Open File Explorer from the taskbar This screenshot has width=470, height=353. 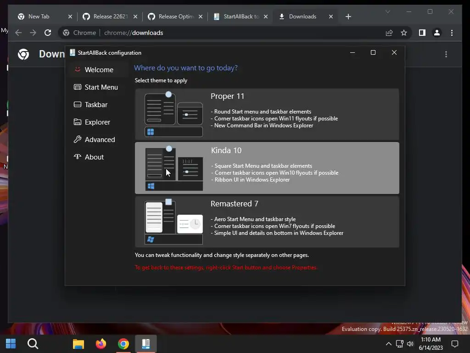(78, 344)
